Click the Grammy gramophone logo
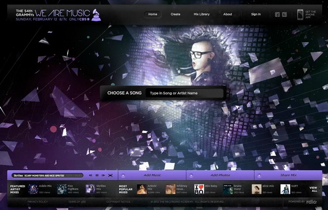Image resolution: width=328 pixels, height=210 pixels. pos(96,15)
